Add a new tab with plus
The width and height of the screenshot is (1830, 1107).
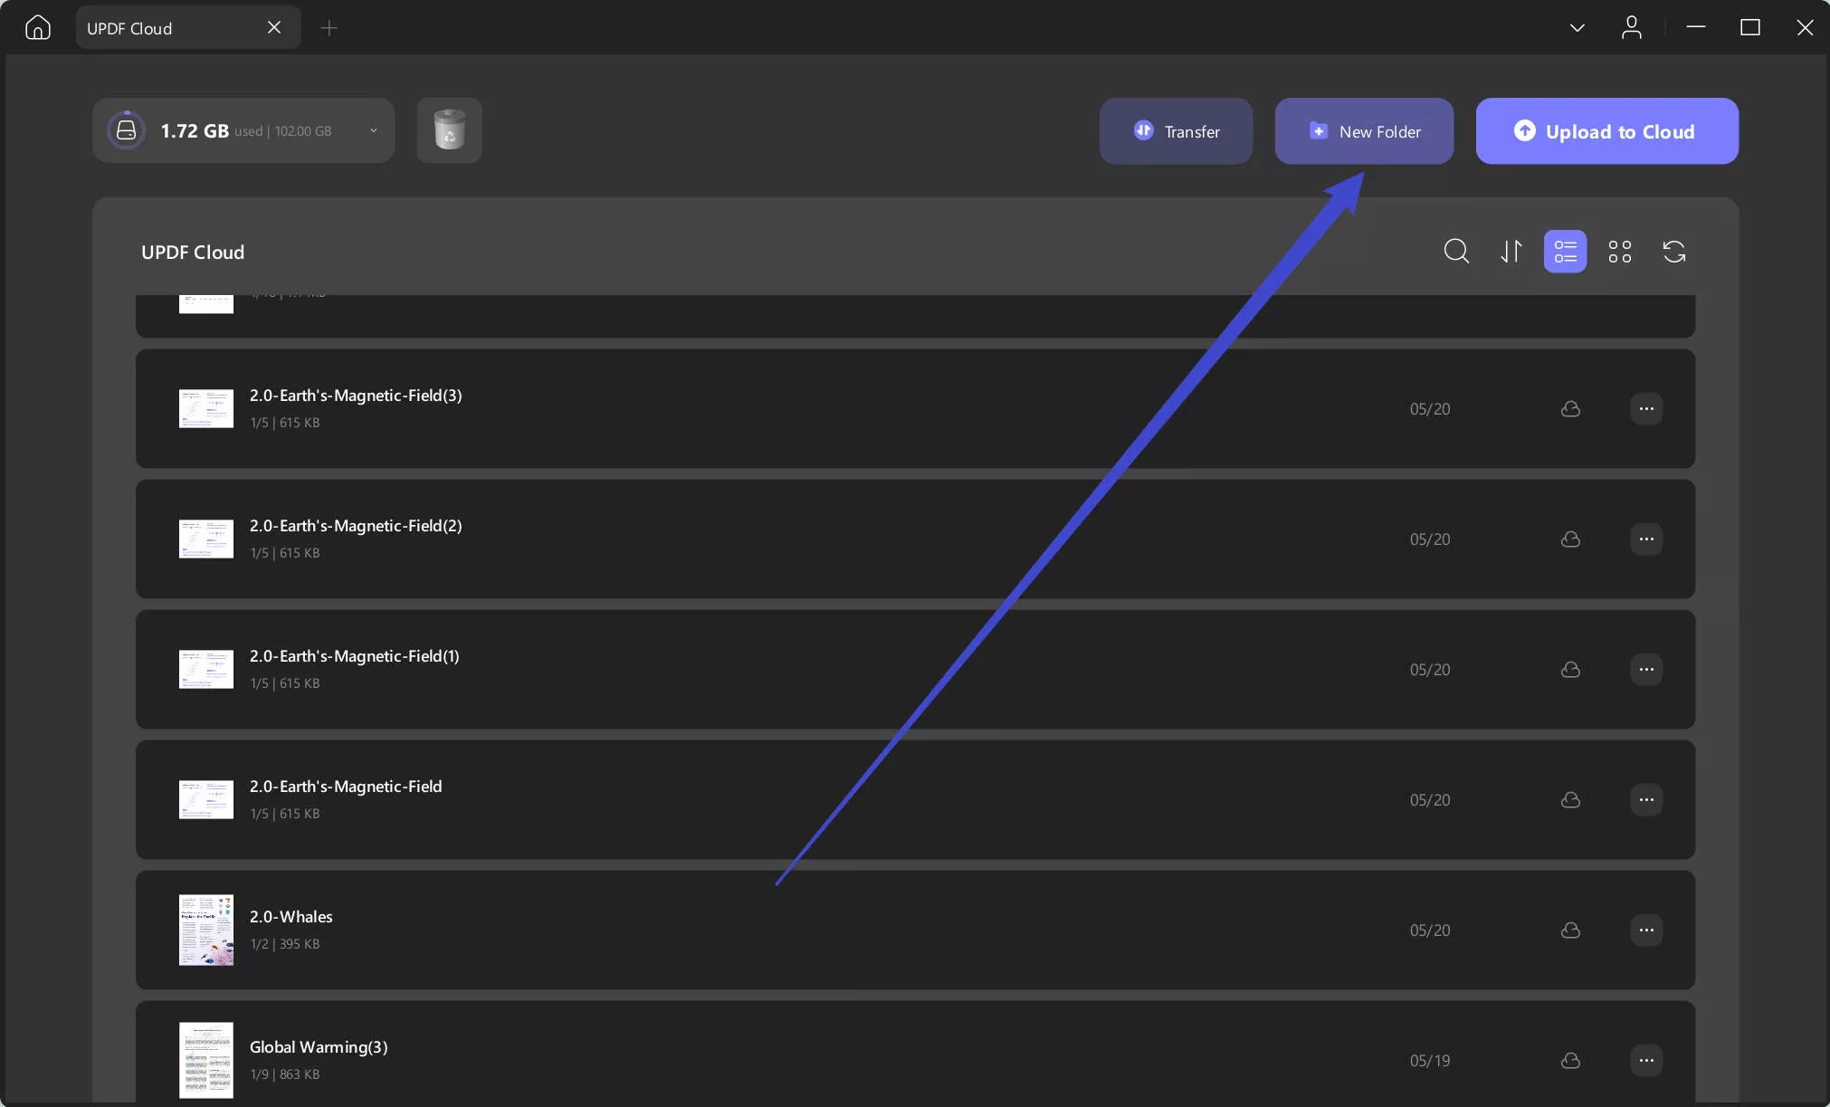[329, 28]
